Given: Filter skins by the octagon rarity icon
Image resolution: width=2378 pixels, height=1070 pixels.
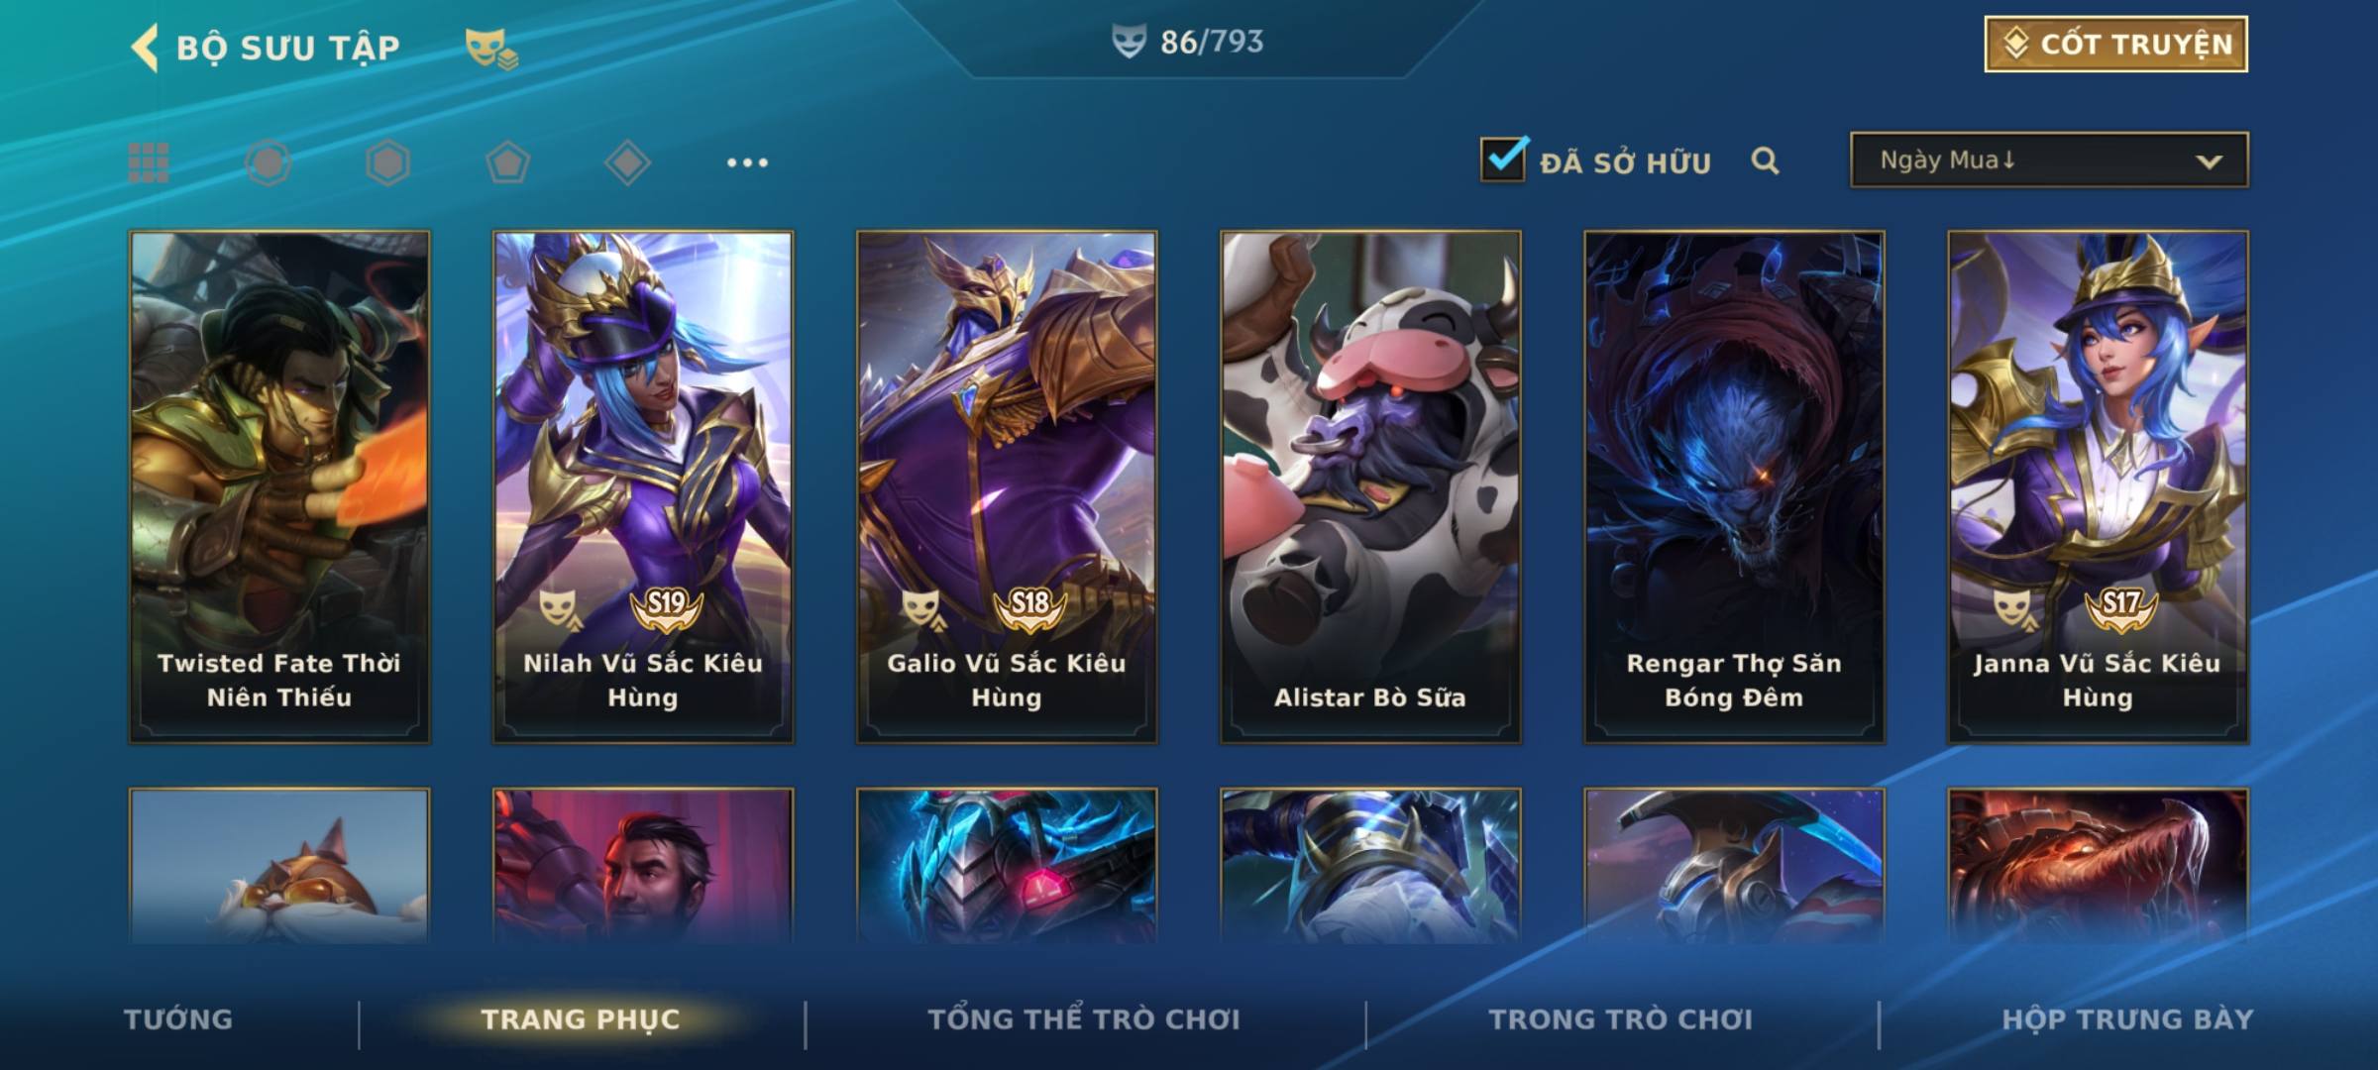Looking at the screenshot, I should click(269, 162).
